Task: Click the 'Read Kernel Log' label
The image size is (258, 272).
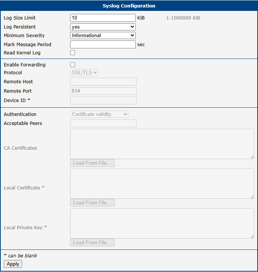Action: [22, 53]
